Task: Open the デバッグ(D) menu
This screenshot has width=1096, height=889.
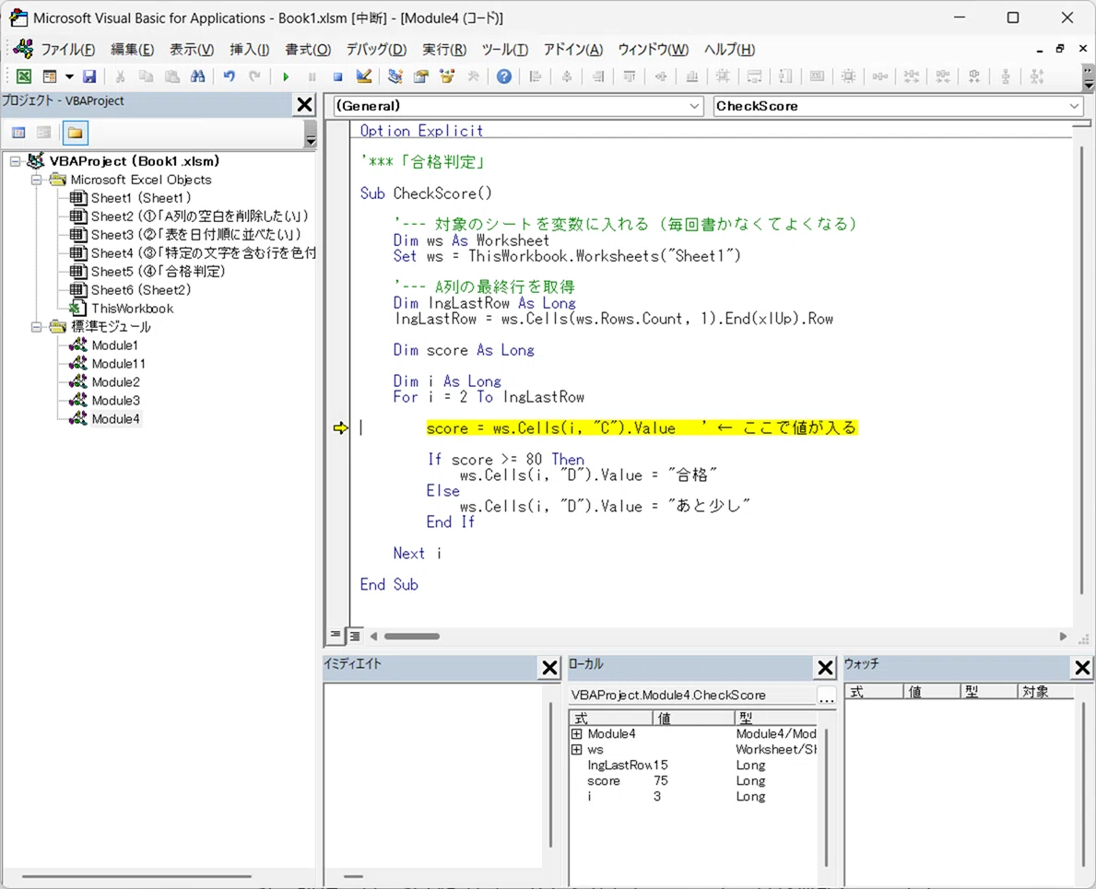Action: (x=376, y=50)
